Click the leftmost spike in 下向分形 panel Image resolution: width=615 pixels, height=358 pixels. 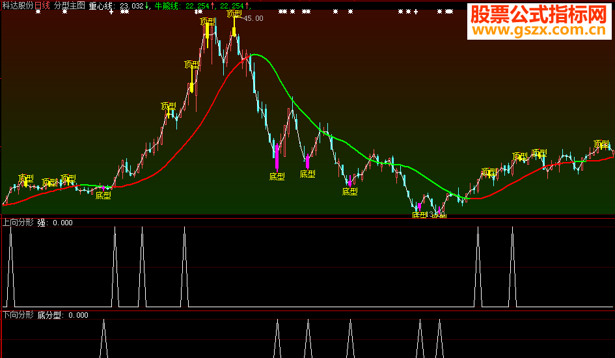[103, 338]
